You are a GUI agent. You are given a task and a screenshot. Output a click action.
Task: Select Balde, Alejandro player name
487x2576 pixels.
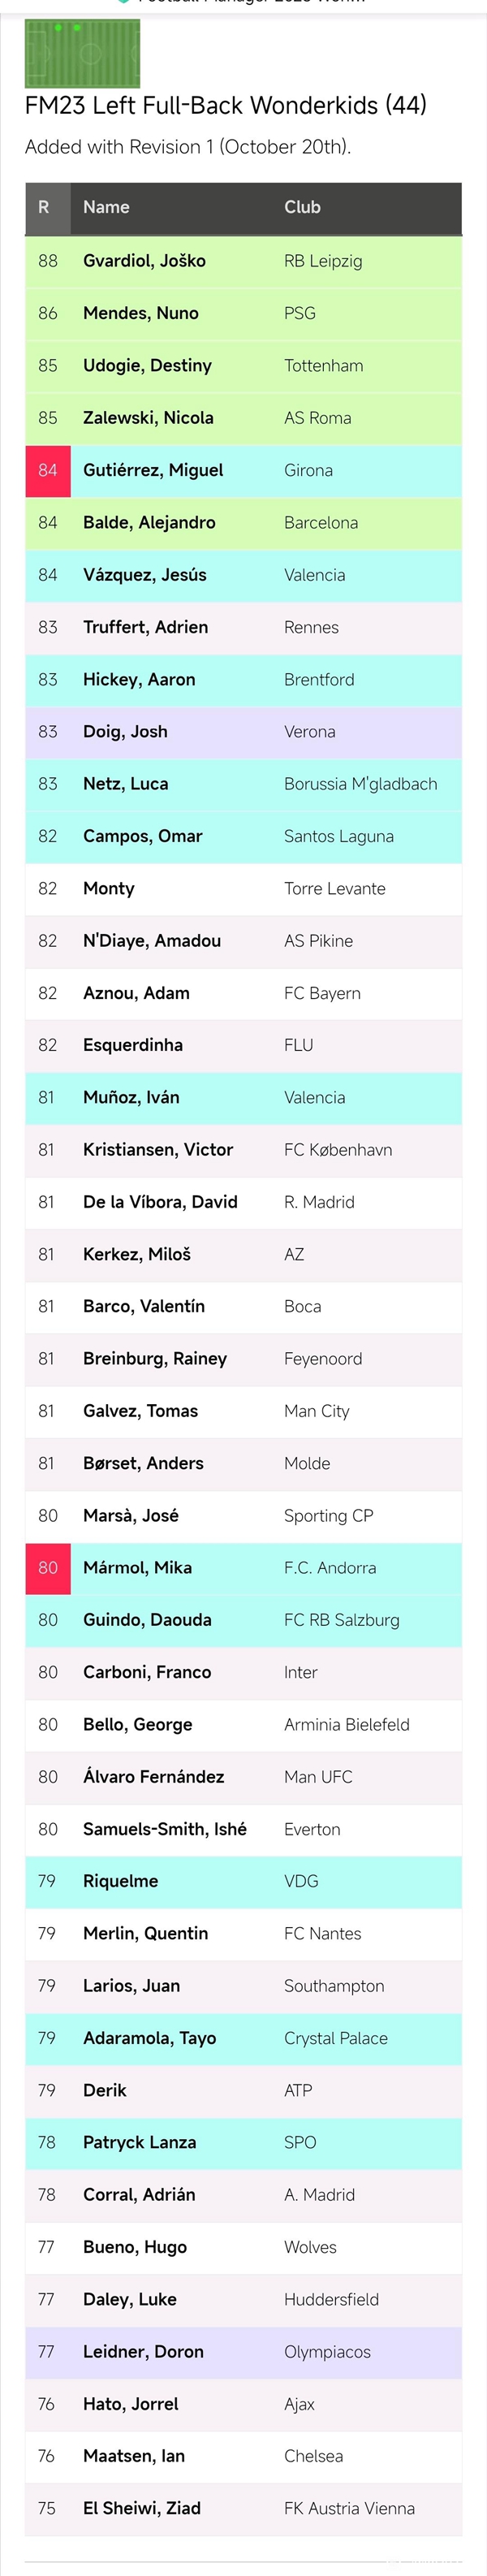(x=149, y=522)
